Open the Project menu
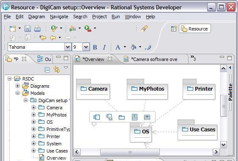 99,17
